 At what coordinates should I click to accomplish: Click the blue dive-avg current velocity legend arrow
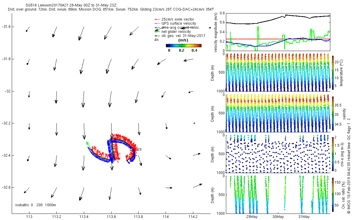pyautogui.click(x=157, y=28)
